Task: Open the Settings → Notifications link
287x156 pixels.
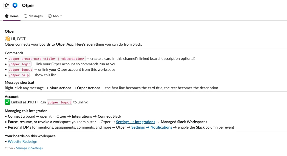Action: 152,127
